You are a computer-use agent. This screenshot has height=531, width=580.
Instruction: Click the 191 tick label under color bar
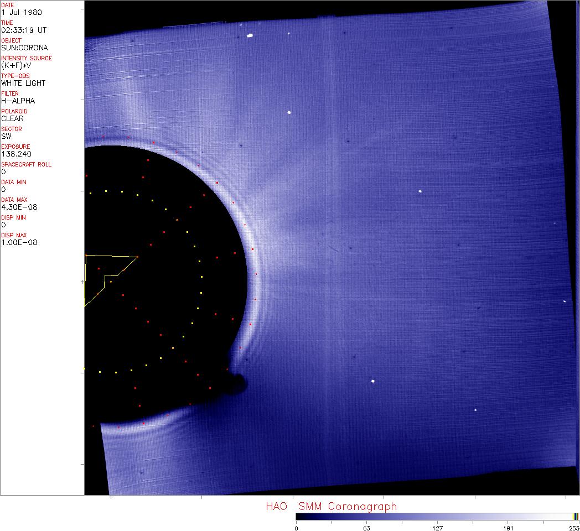point(507,528)
